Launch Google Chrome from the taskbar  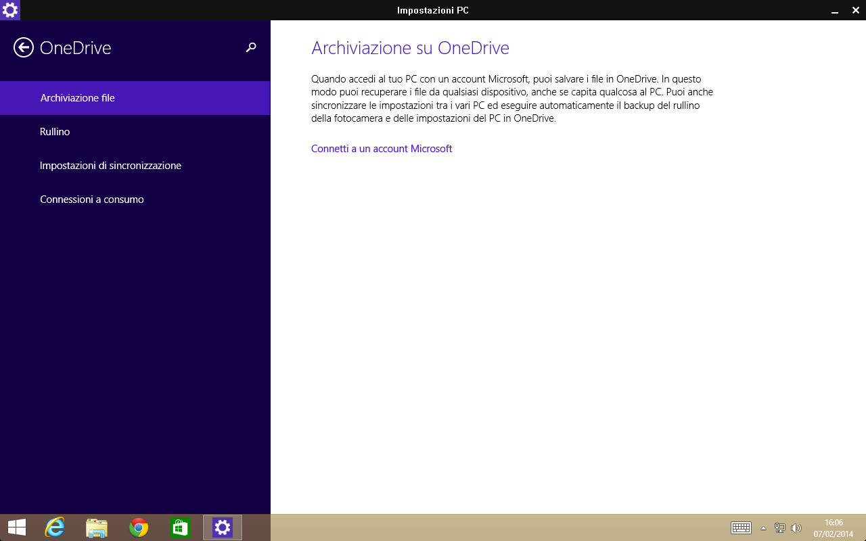tap(139, 527)
